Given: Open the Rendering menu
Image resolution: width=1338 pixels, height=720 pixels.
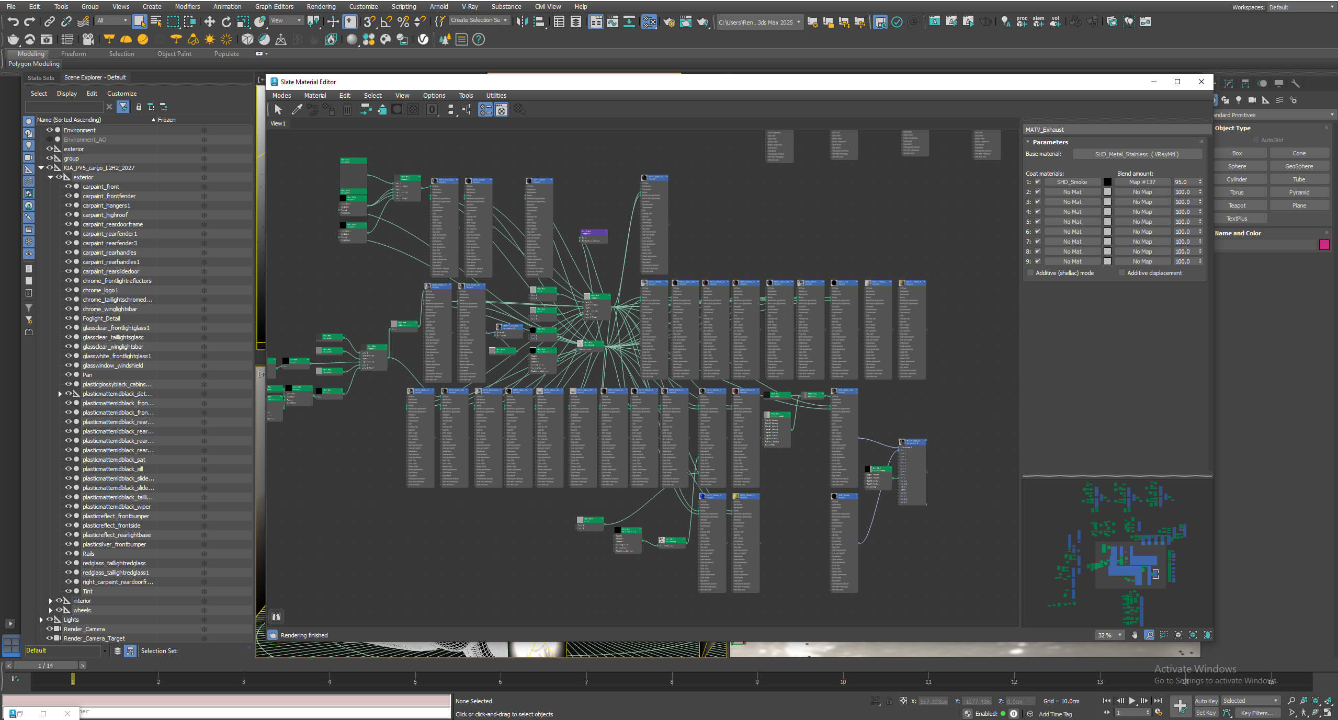Looking at the screenshot, I should tap(321, 6).
